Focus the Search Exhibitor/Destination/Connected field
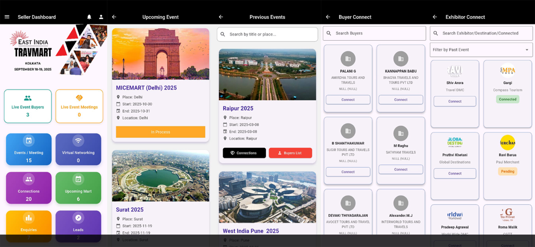Image resolution: width=535 pixels, height=247 pixels. tap(481, 33)
